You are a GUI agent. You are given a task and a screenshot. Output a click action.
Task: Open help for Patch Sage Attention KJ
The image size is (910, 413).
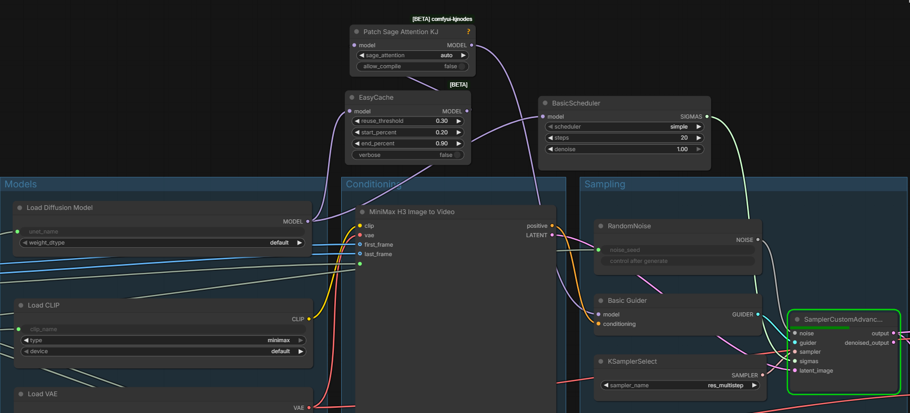[468, 31]
